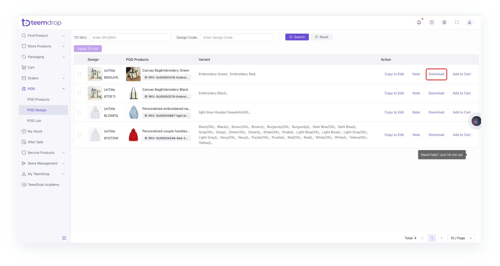The width and height of the screenshot is (500, 266).
Task: Click the help question mark icon
Action: [x=431, y=23]
